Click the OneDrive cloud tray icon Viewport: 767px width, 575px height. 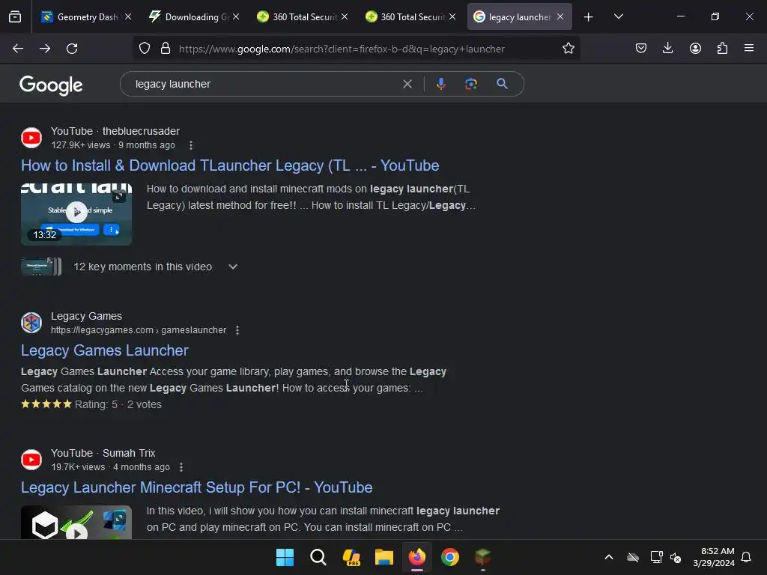coord(633,557)
